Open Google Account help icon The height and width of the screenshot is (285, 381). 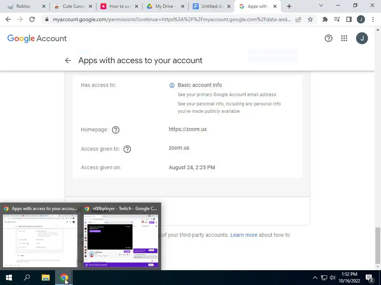[x=329, y=38]
